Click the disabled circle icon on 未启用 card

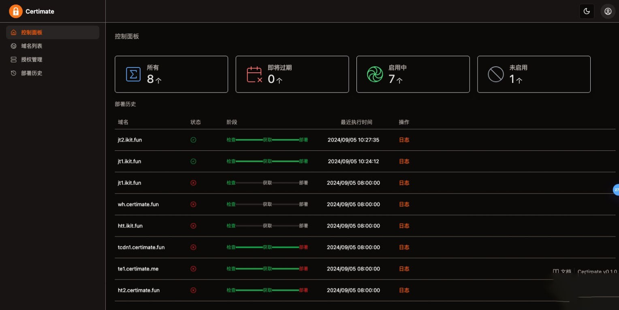495,74
